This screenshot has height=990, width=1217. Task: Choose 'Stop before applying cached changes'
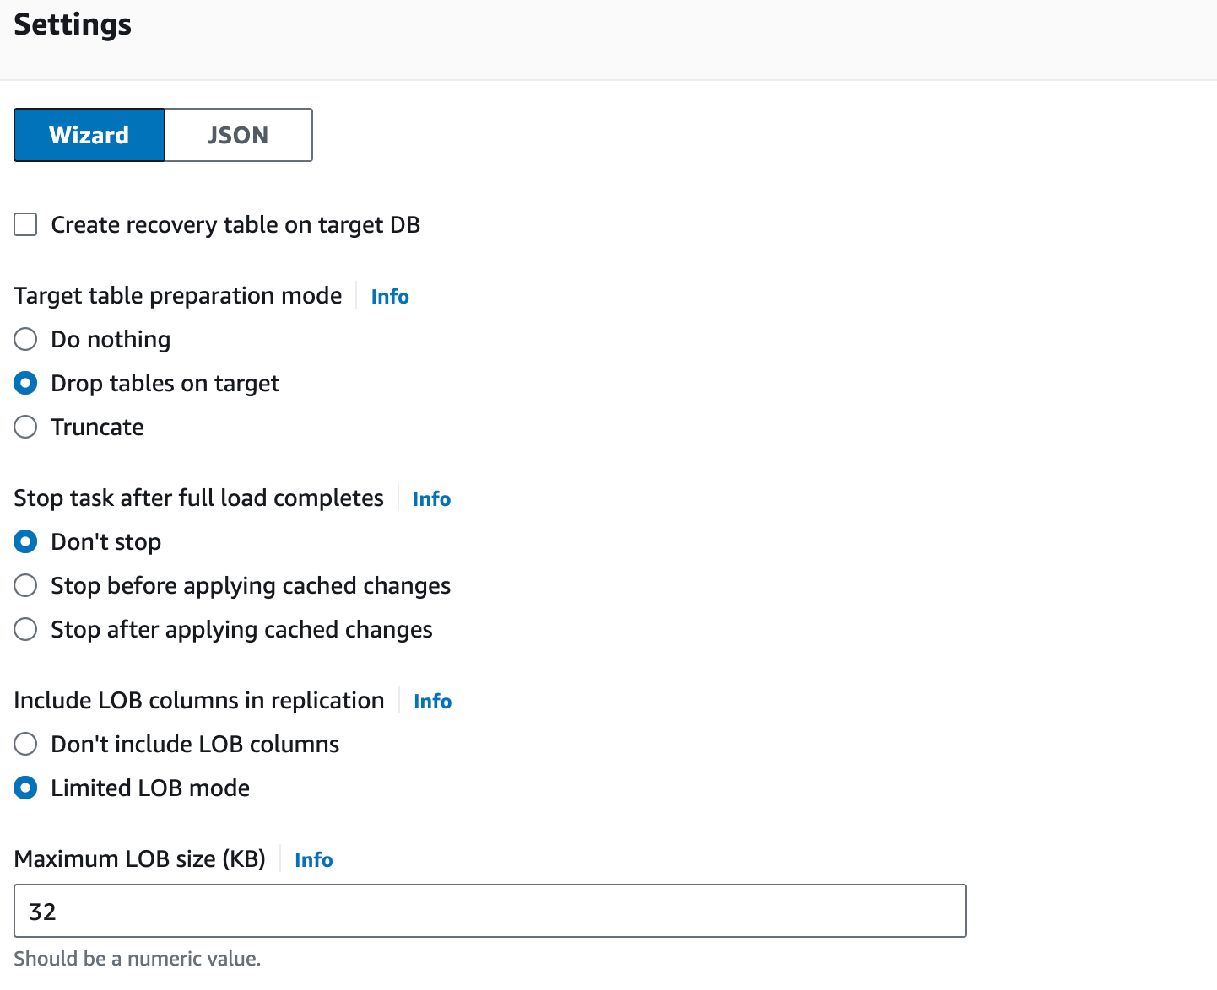click(x=25, y=585)
